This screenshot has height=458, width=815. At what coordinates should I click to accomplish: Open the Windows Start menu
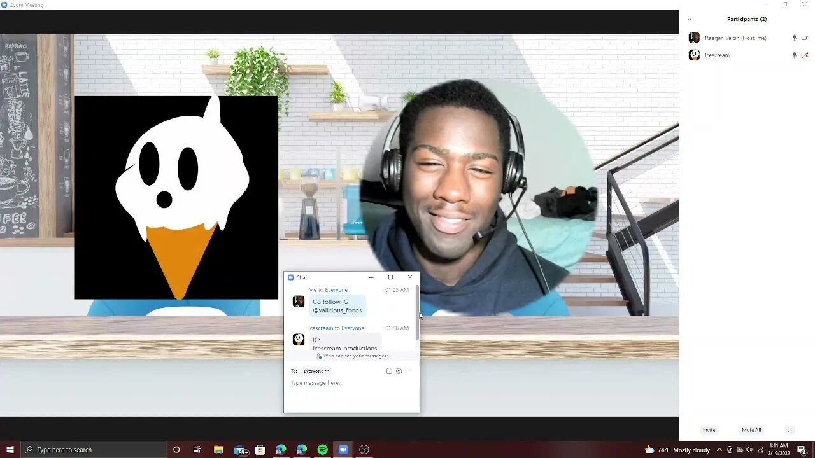pos(10,450)
